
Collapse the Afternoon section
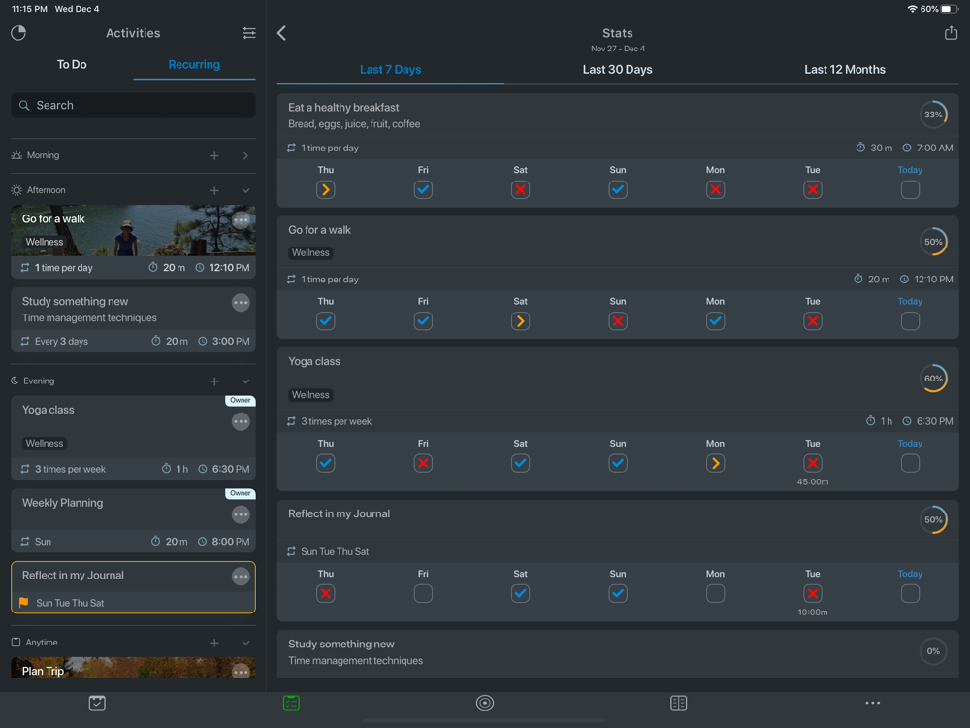(245, 190)
